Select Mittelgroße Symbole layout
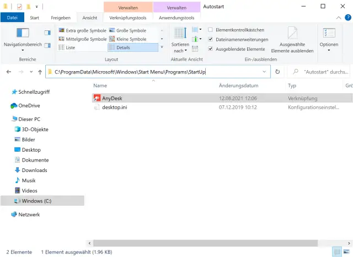353x257 pixels. [x=82, y=39]
